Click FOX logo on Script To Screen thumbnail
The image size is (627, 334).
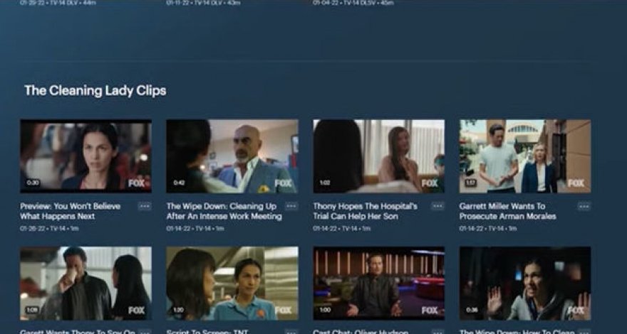click(x=283, y=311)
